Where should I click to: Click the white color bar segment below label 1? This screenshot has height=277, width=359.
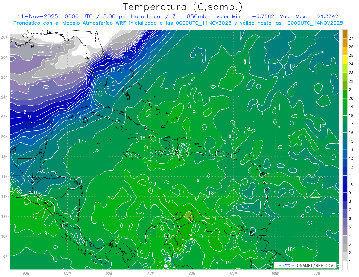click(345, 266)
